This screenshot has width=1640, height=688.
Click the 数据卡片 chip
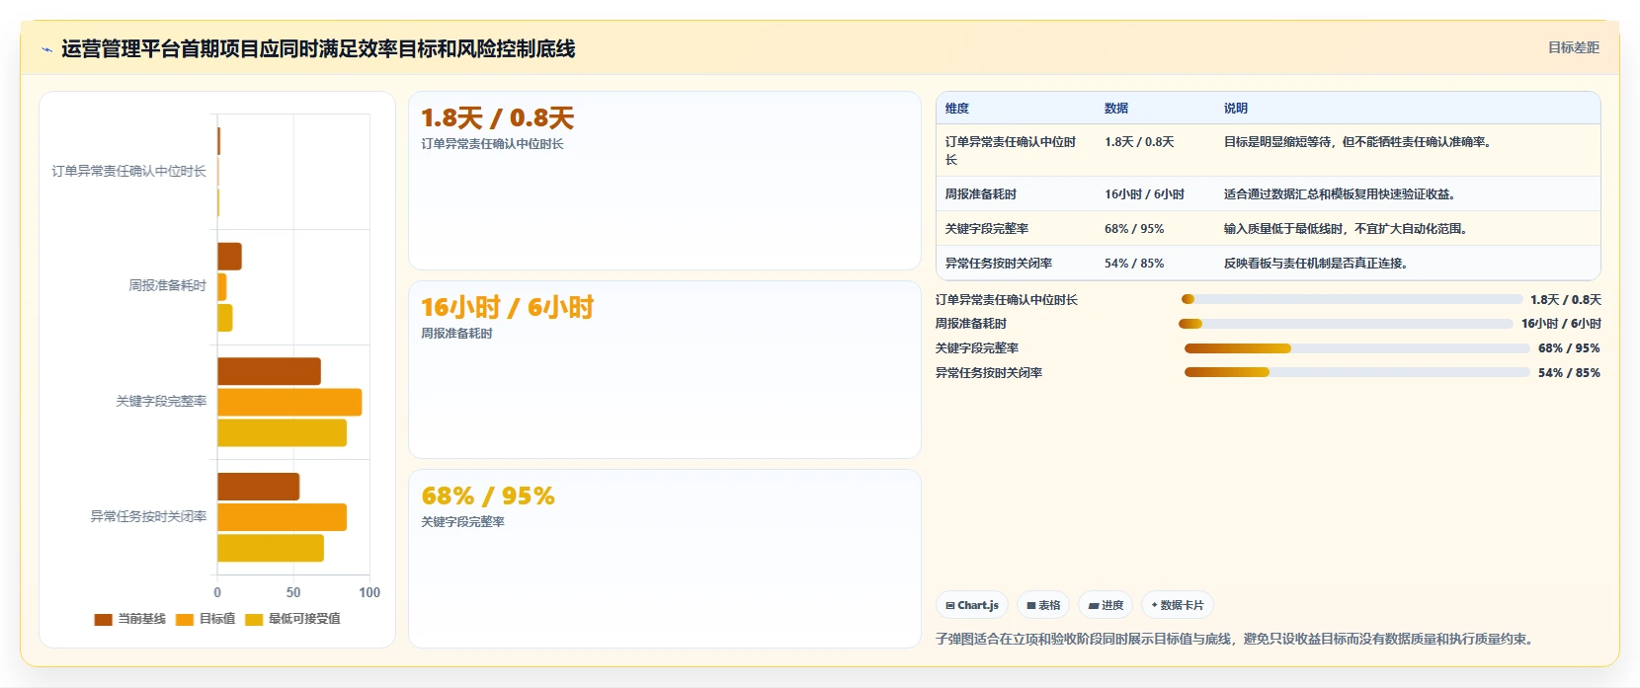pyautogui.click(x=1177, y=605)
